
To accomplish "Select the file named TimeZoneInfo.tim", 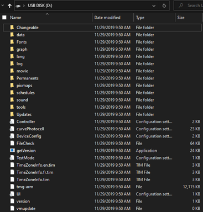I will pos(33,179).
